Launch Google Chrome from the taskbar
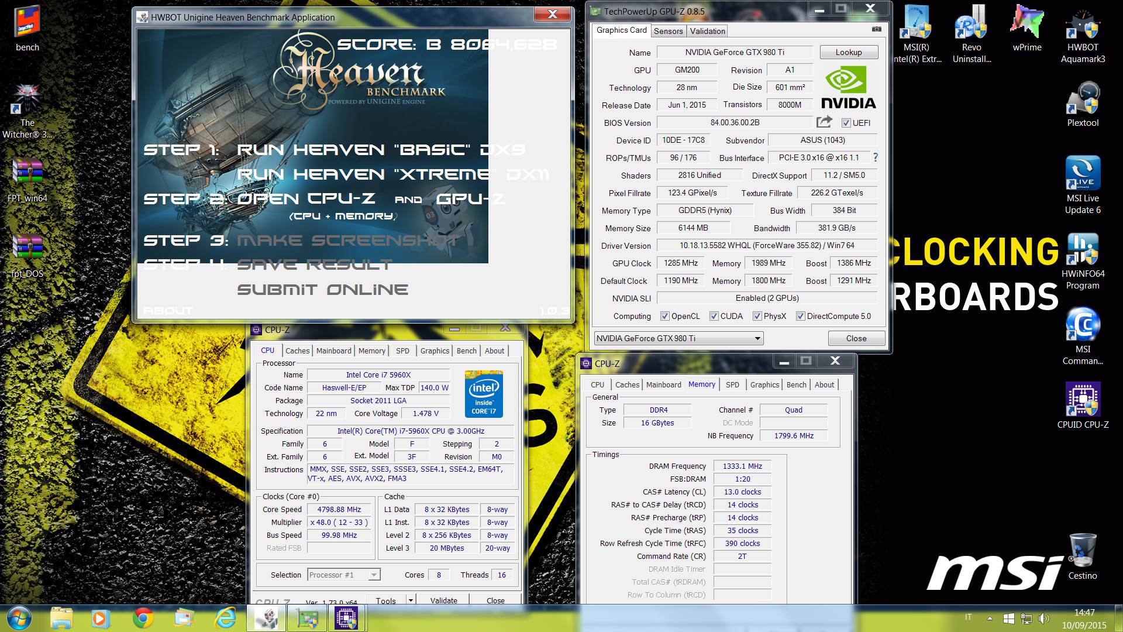 point(143,619)
